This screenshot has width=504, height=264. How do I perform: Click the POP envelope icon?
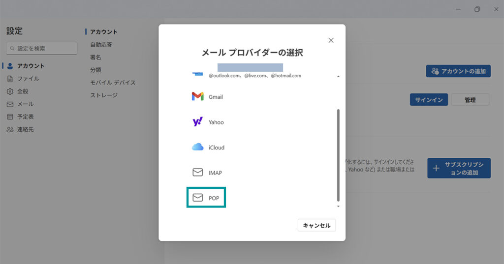click(198, 198)
